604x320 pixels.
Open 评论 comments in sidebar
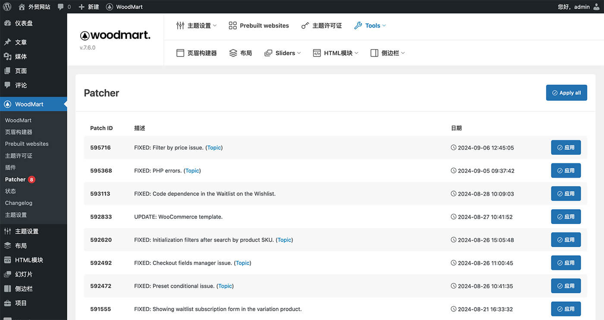point(33,85)
